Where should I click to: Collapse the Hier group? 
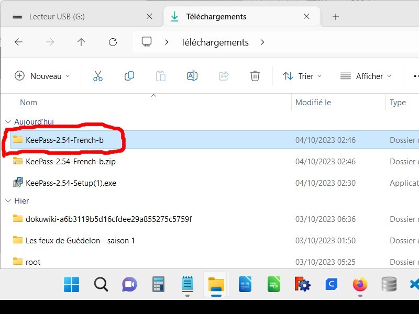pos(7,201)
